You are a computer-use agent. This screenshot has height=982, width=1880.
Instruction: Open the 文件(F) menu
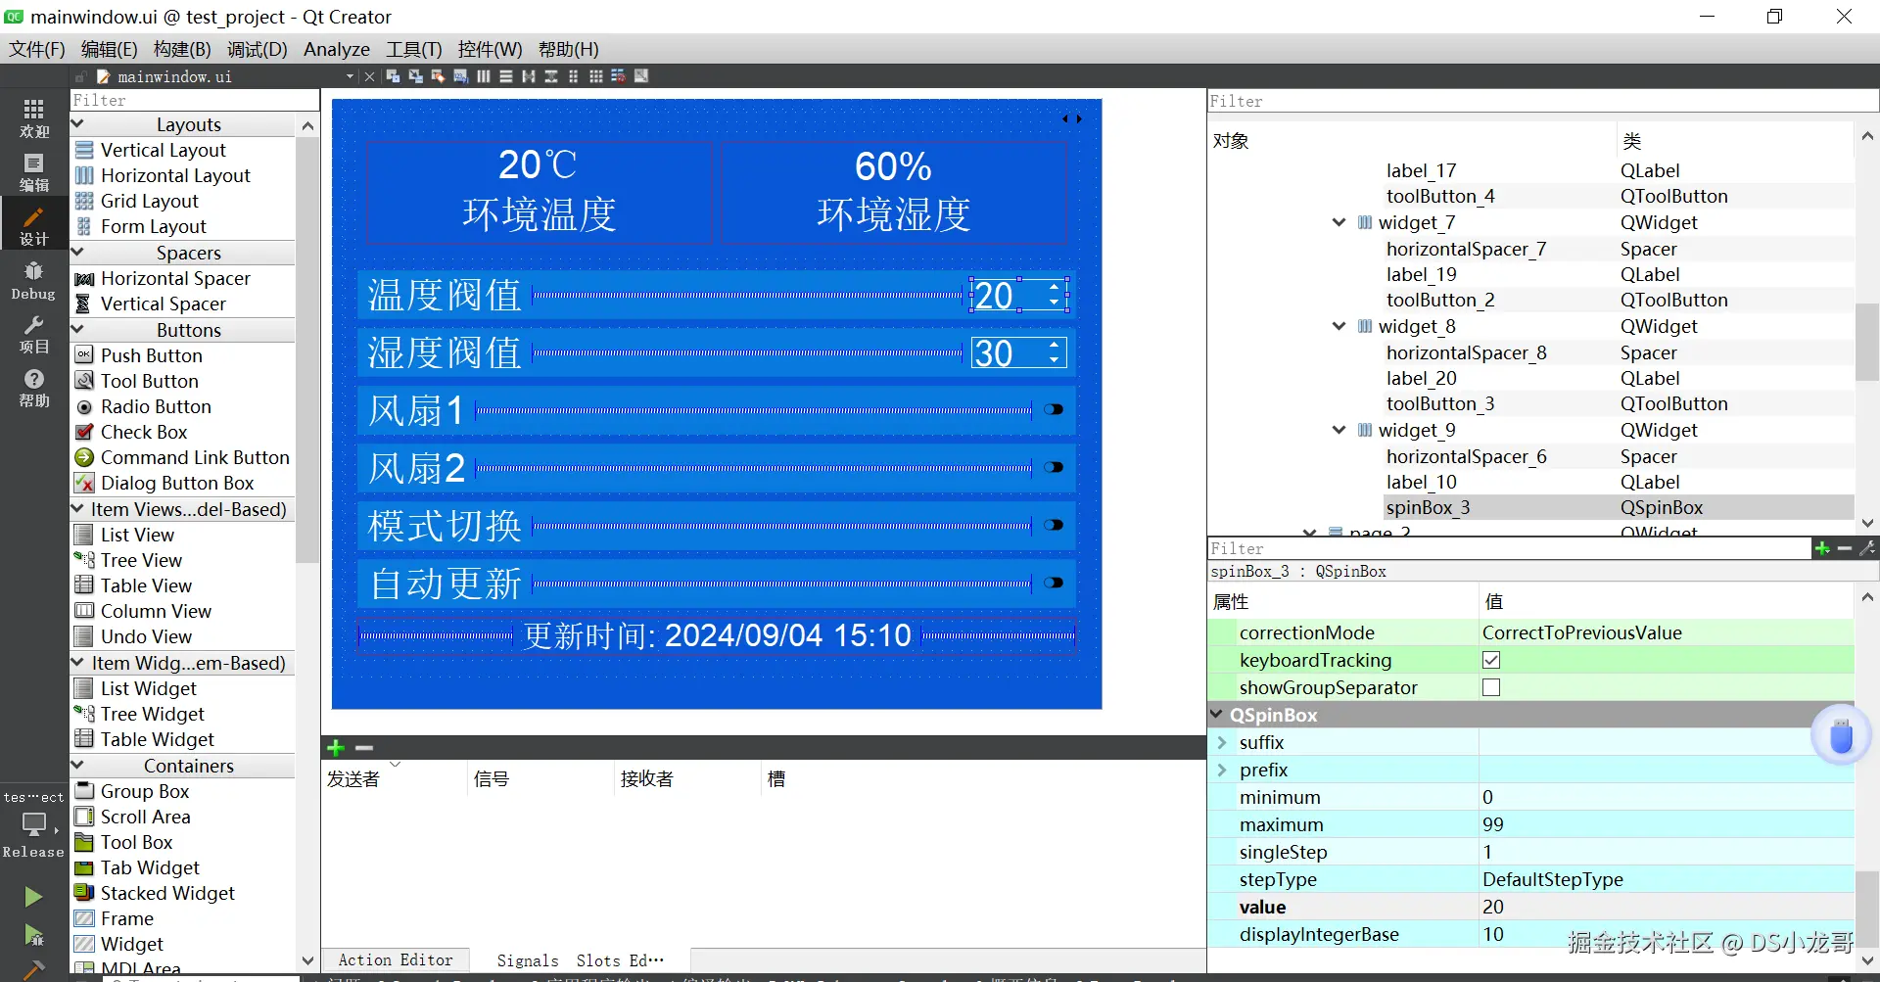pos(37,49)
